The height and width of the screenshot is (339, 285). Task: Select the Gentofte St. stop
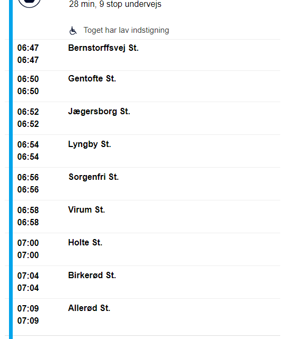point(92,78)
